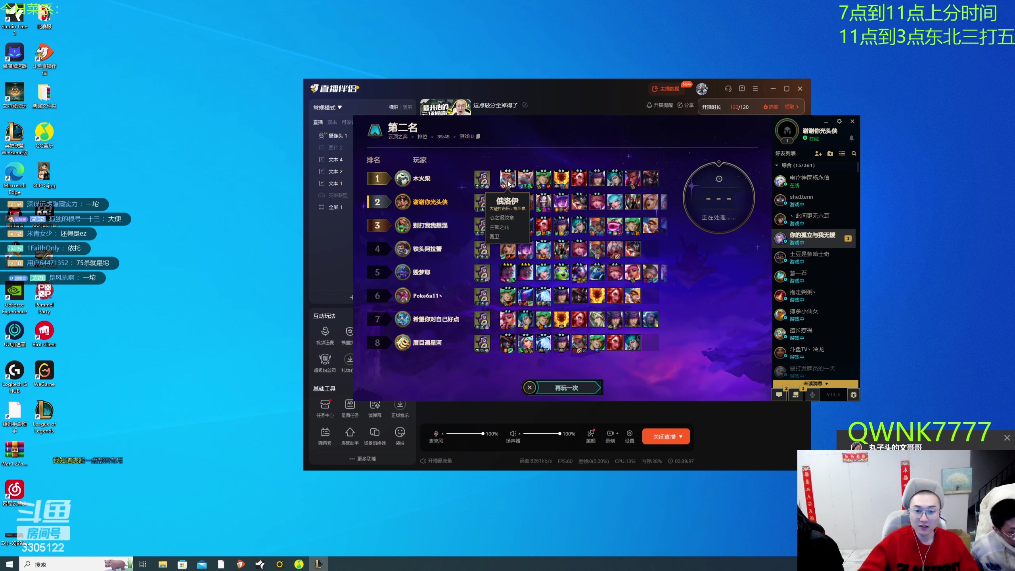Select the 双击 scene tab
The height and width of the screenshot is (571, 1015).
[332, 122]
